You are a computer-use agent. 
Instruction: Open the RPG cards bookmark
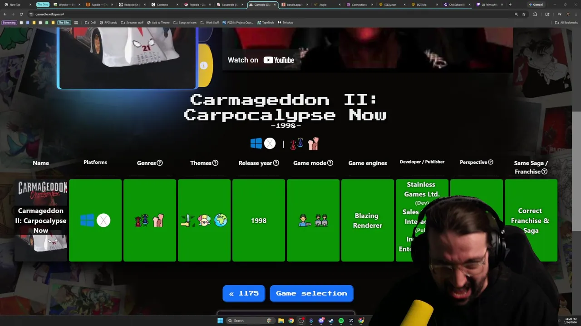(x=108, y=22)
